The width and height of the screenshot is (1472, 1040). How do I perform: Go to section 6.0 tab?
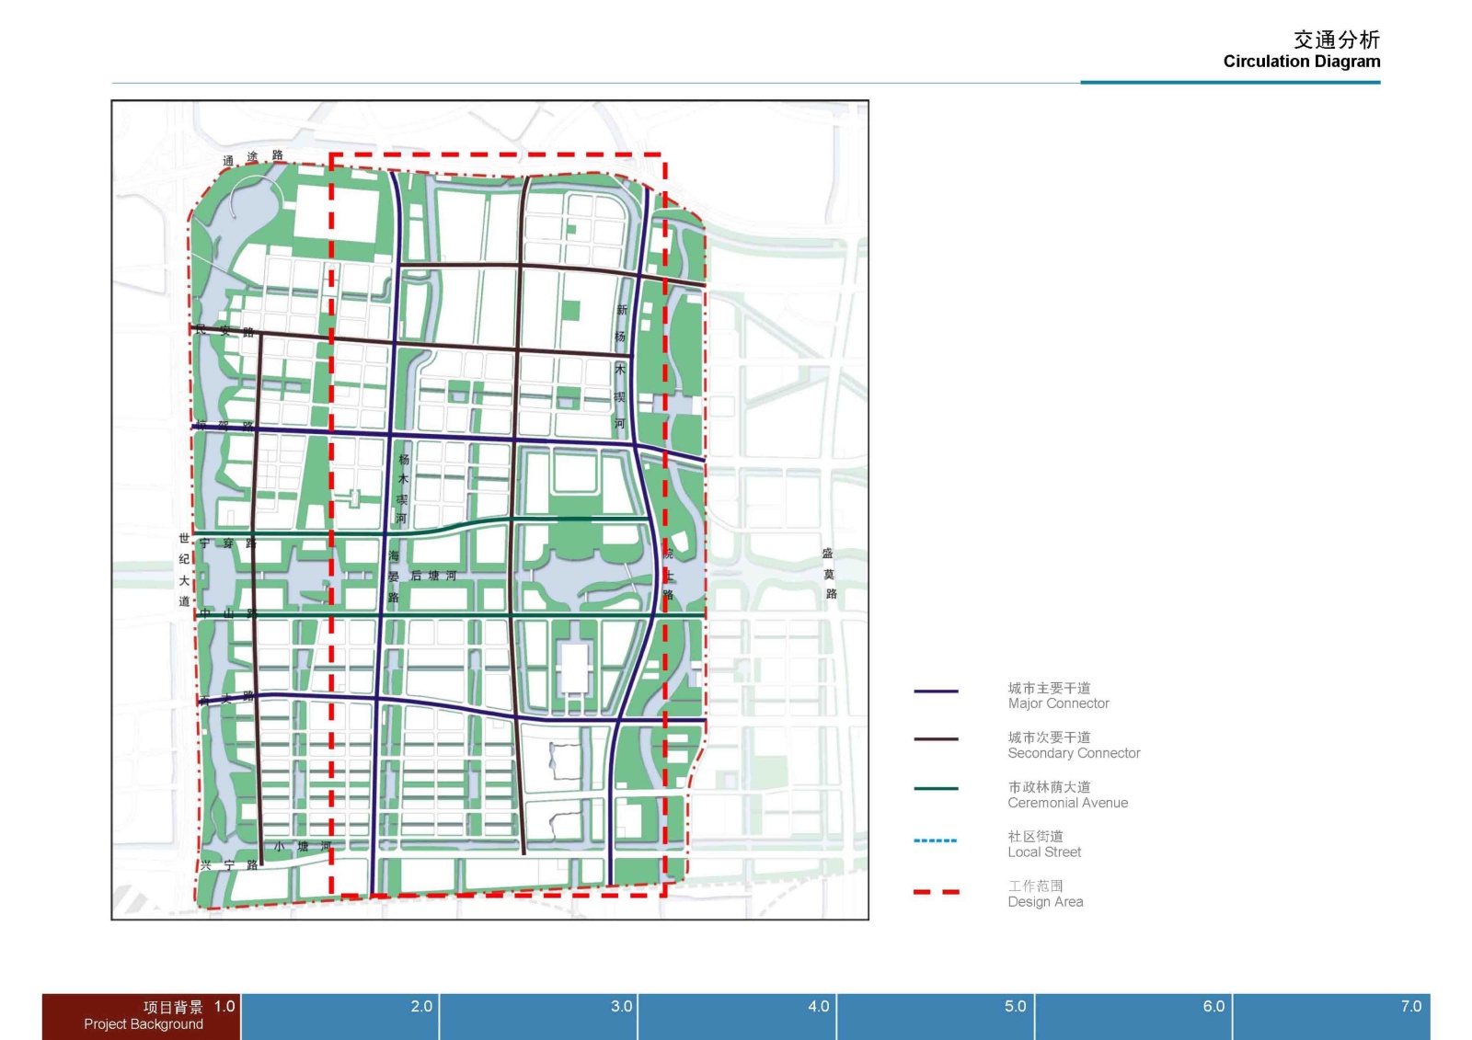(1133, 1016)
